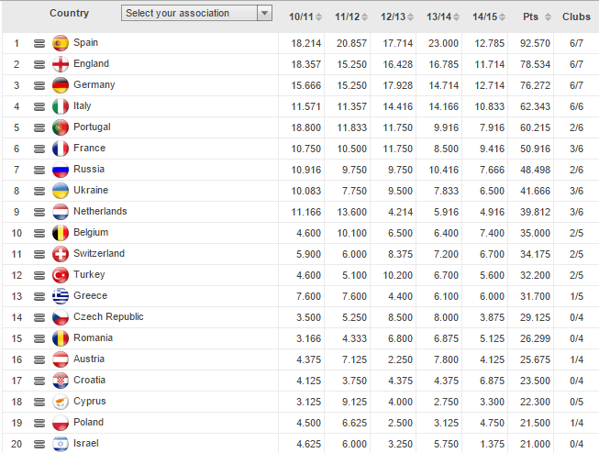Sort by the 14/15 season column
The width and height of the screenshot is (599, 453).
(x=485, y=17)
